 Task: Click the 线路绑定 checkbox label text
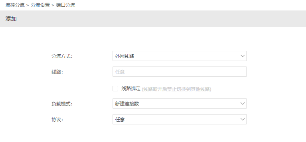(131, 89)
